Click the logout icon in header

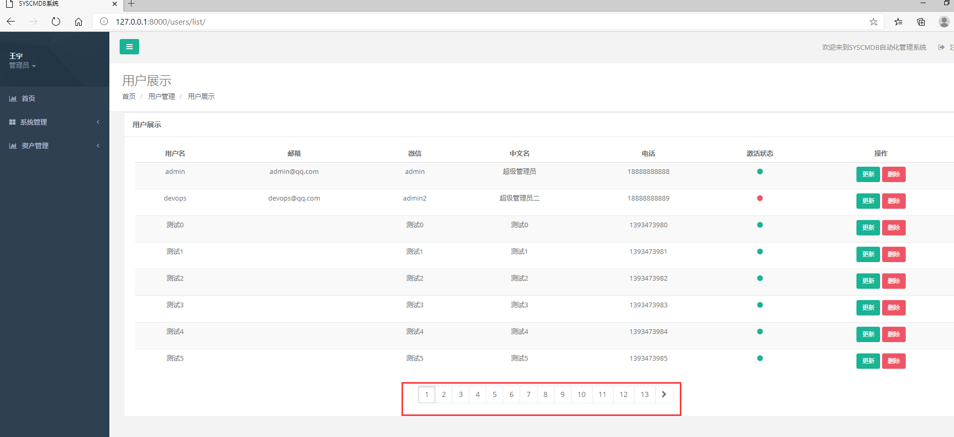coord(941,47)
